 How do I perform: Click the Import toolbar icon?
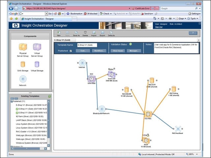point(94,34)
